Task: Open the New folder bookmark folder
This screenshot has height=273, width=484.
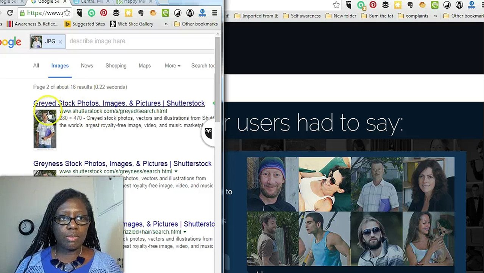Action: click(341, 16)
